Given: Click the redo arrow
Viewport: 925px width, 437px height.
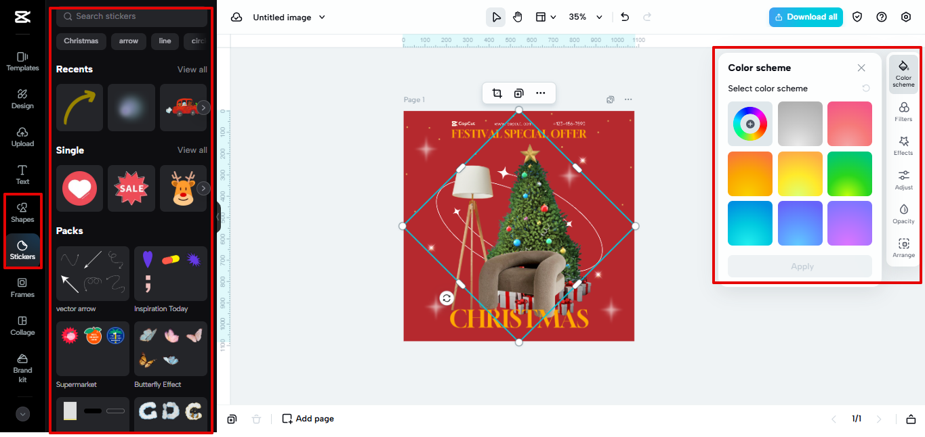Looking at the screenshot, I should pyautogui.click(x=647, y=18).
